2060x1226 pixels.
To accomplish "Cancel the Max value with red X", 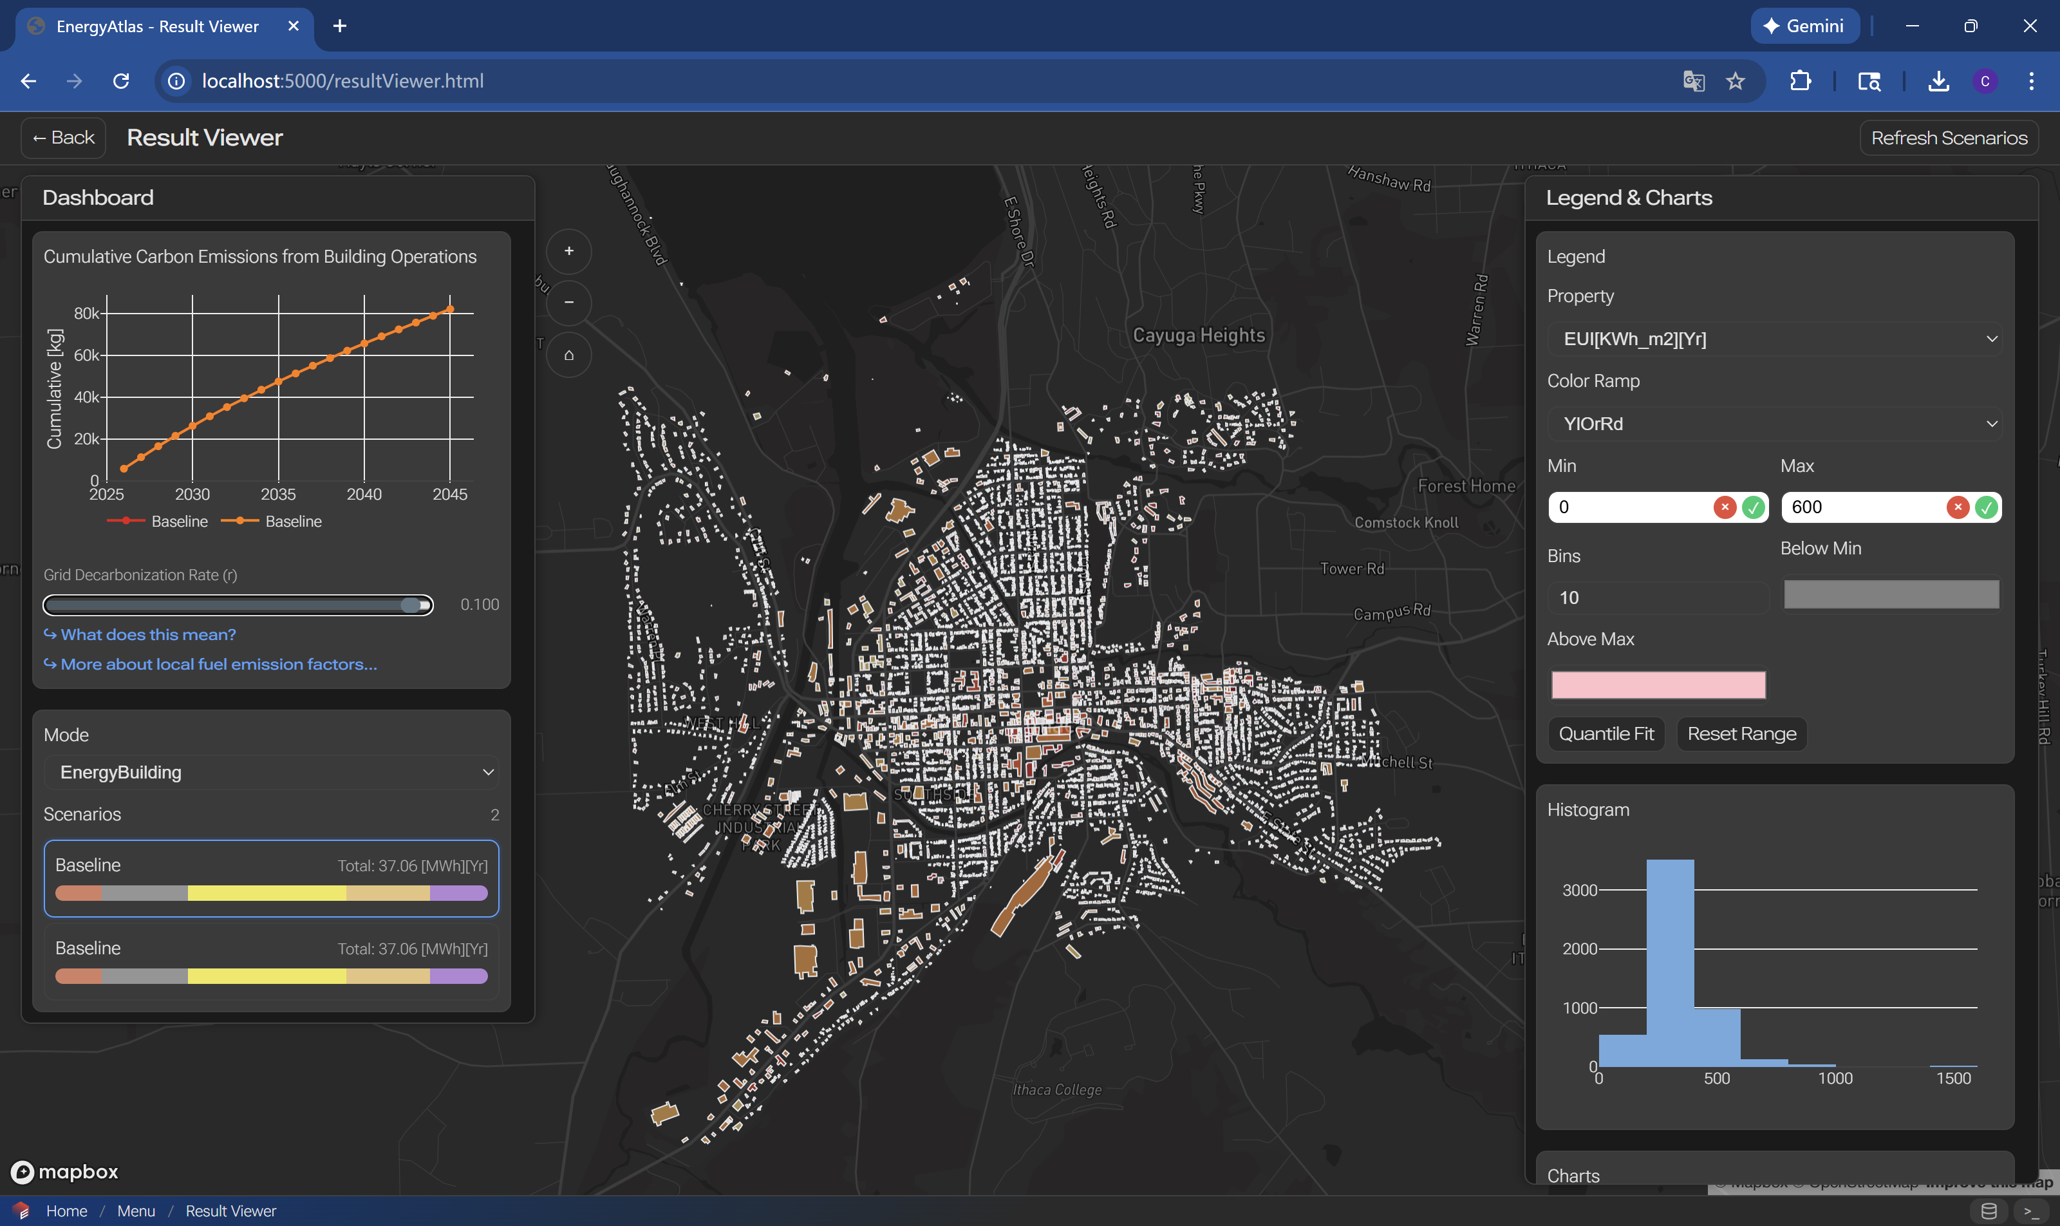I will (1957, 507).
